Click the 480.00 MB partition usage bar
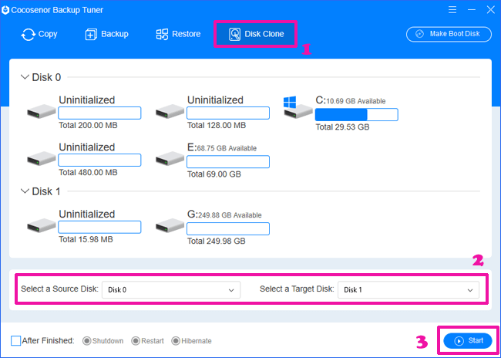 point(99,160)
